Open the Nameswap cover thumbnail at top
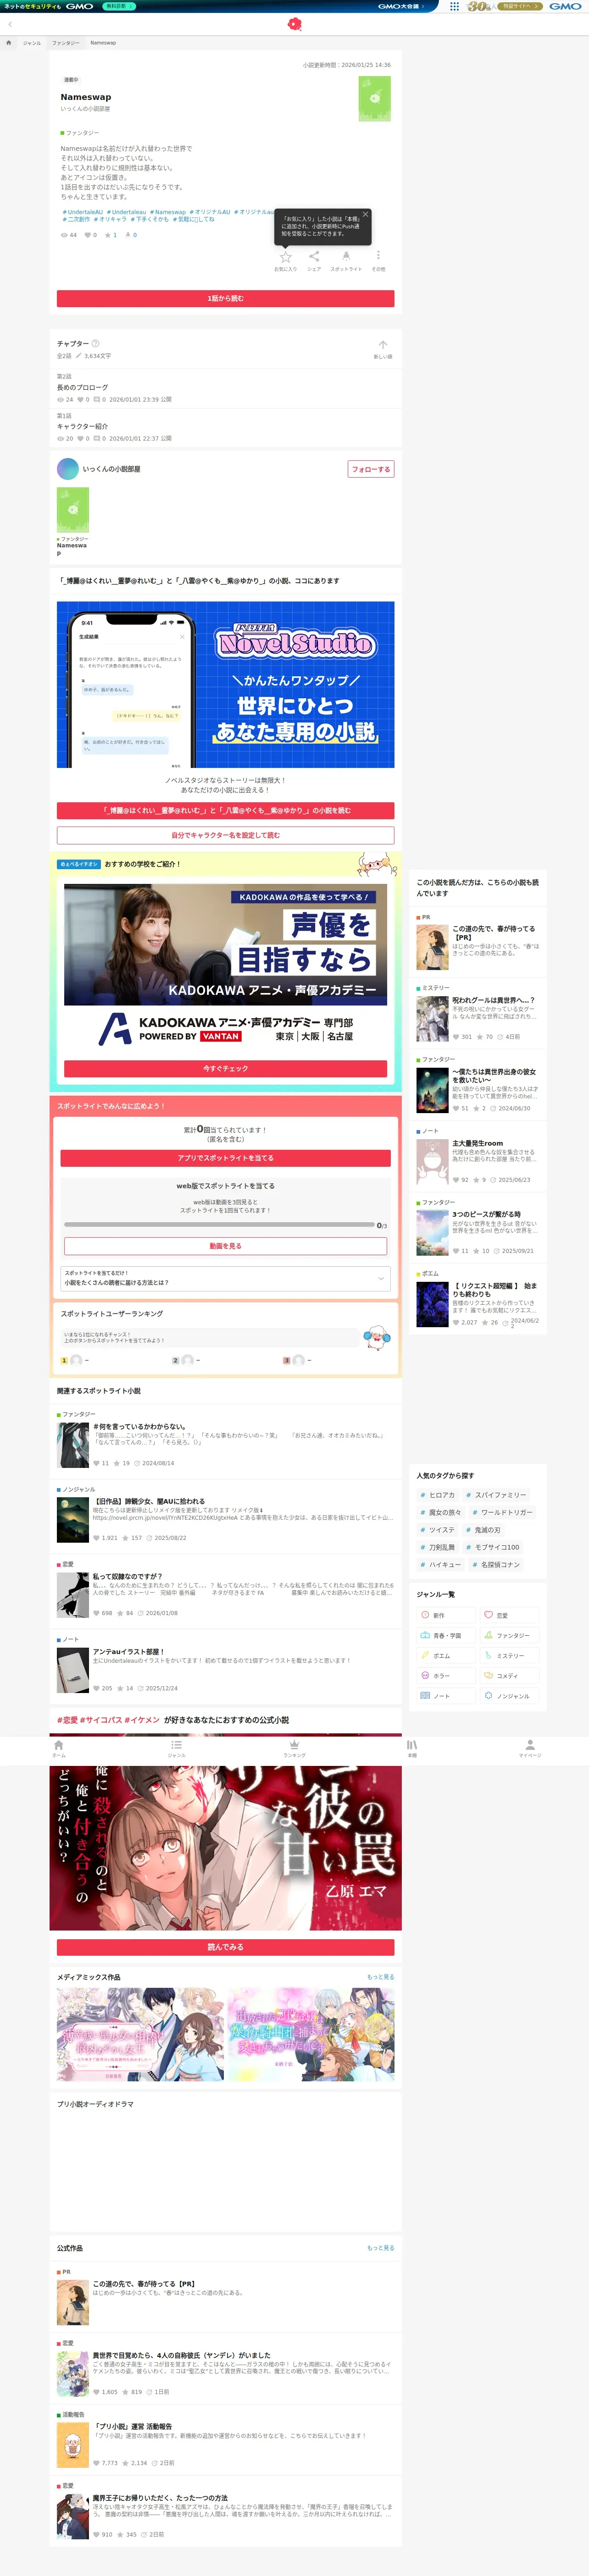 tap(375, 98)
